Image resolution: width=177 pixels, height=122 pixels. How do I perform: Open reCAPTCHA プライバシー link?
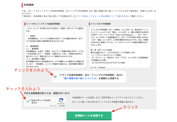click(54, 106)
